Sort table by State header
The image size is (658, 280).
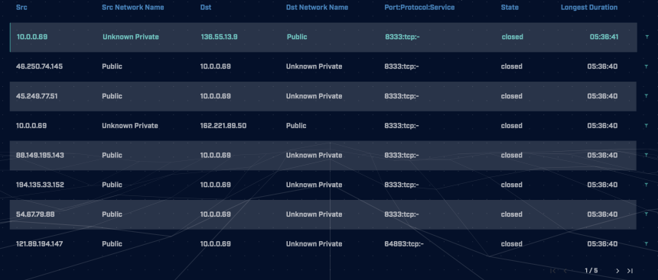point(510,7)
